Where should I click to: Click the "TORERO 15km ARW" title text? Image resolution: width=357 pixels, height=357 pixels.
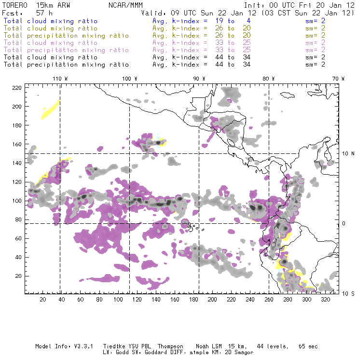tap(36, 5)
